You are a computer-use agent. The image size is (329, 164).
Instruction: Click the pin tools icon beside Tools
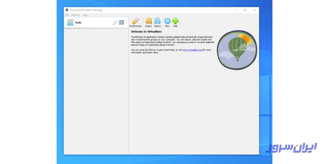[115, 23]
